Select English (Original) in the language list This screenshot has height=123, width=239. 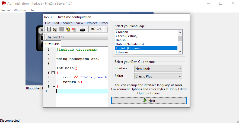coord(146,48)
